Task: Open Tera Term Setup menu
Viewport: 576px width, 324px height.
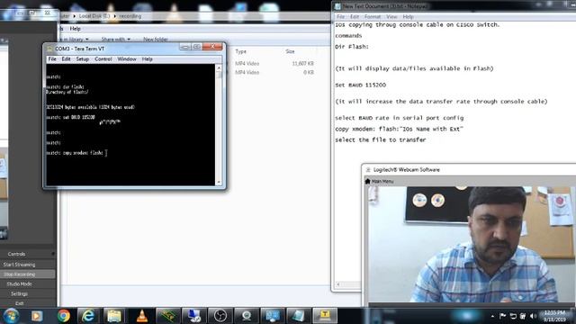Action: coord(82,59)
